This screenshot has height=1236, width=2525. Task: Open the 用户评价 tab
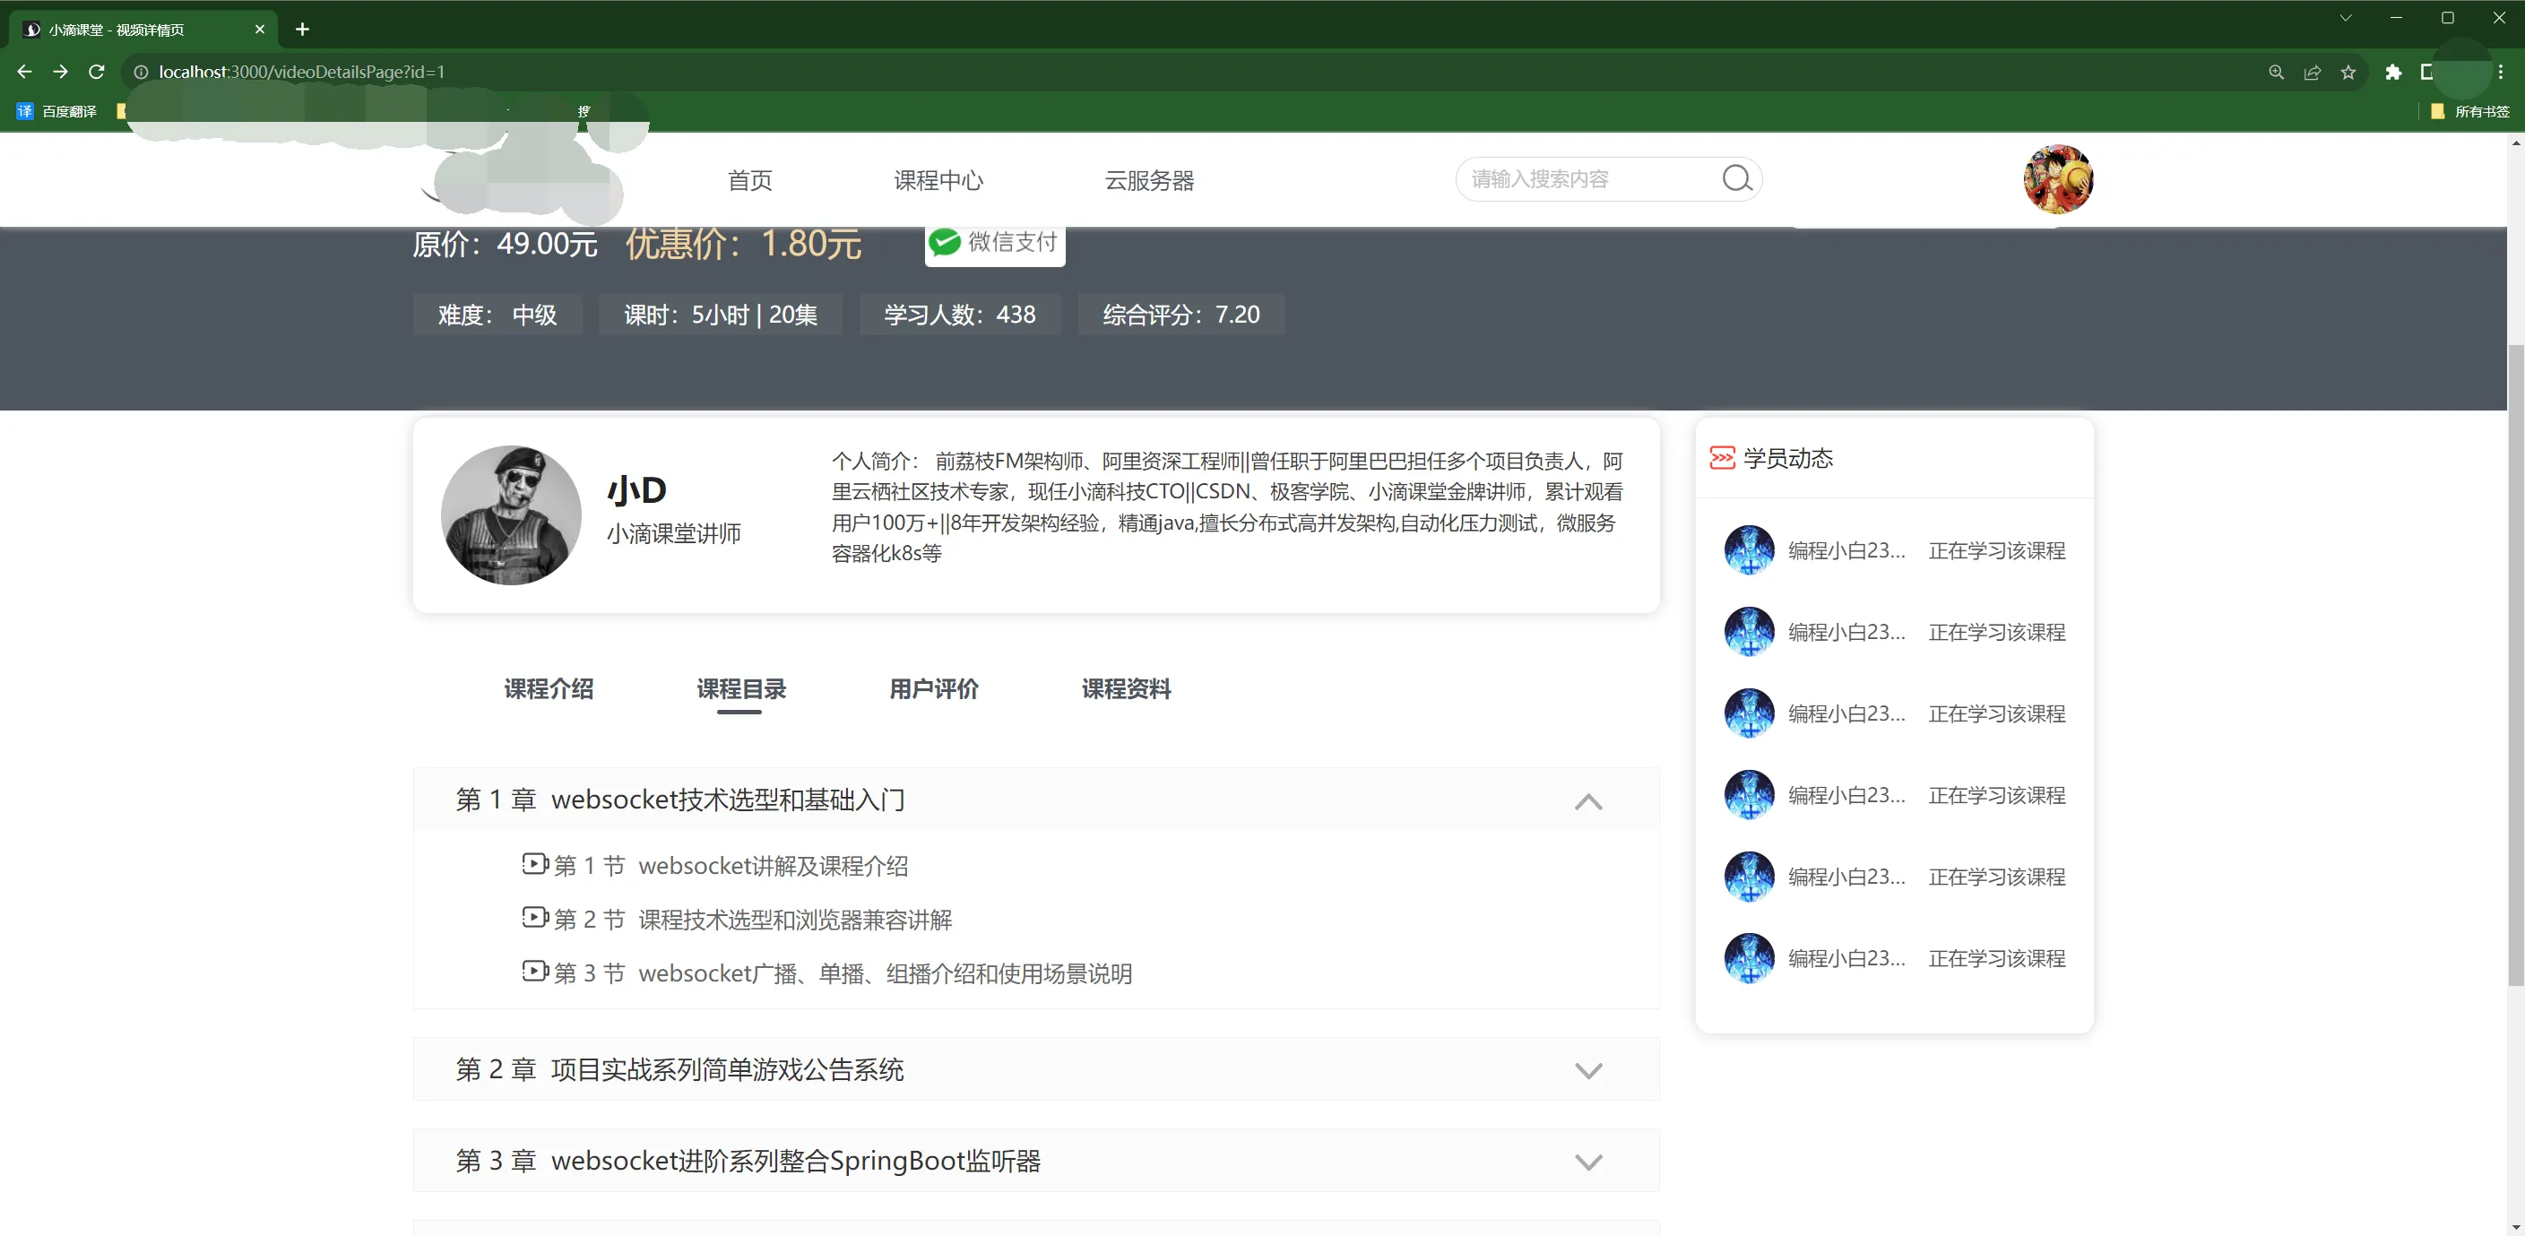click(x=933, y=689)
